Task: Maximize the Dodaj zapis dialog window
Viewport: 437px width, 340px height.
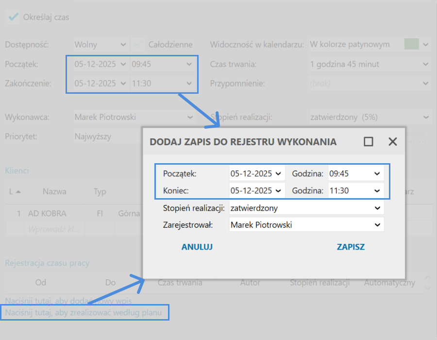Action: 369,141
